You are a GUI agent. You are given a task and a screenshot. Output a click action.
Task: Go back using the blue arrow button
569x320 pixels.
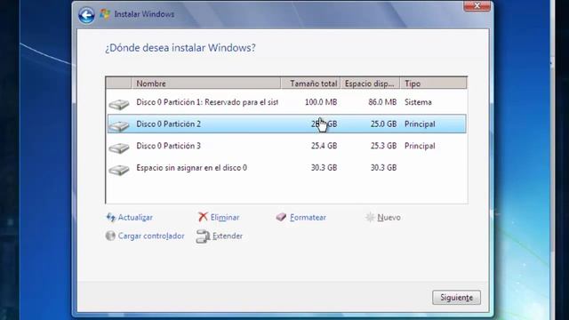coord(86,15)
